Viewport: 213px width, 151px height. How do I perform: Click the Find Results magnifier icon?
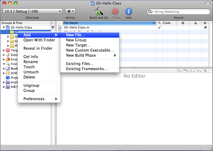[x=8, y=64]
